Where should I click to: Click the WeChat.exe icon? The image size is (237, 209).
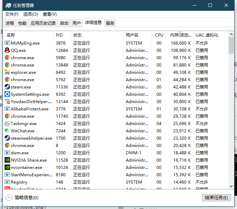click(x=7, y=131)
